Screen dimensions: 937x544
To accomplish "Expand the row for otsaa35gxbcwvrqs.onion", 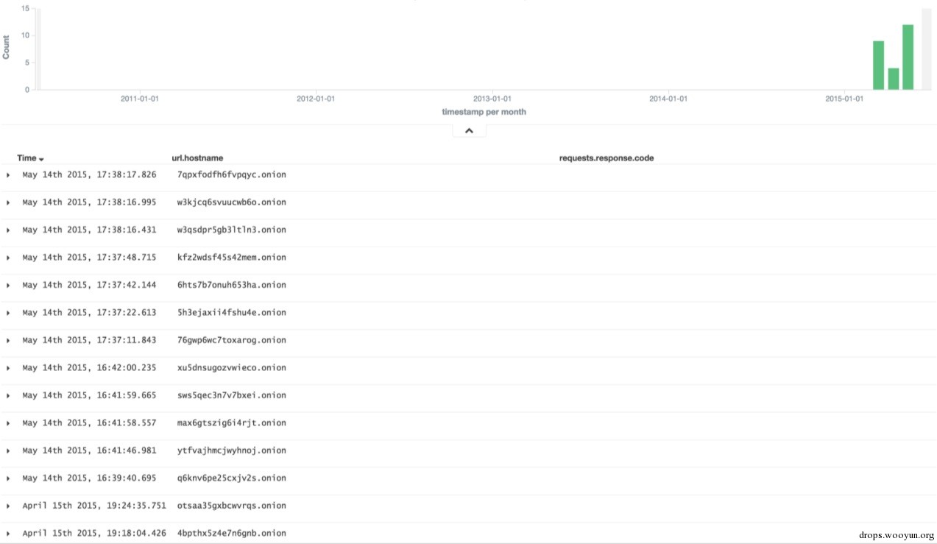I will (x=8, y=506).
